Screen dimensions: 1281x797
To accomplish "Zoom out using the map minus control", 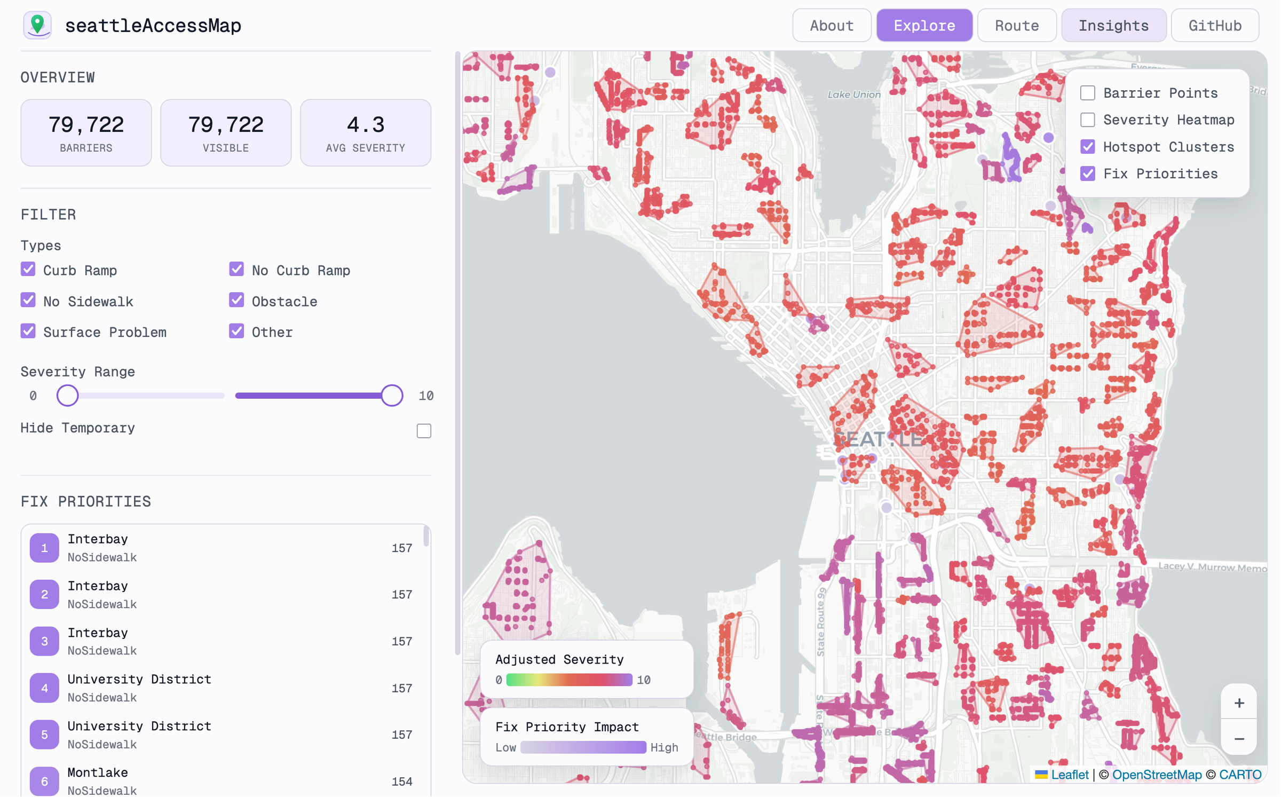I will (x=1239, y=739).
